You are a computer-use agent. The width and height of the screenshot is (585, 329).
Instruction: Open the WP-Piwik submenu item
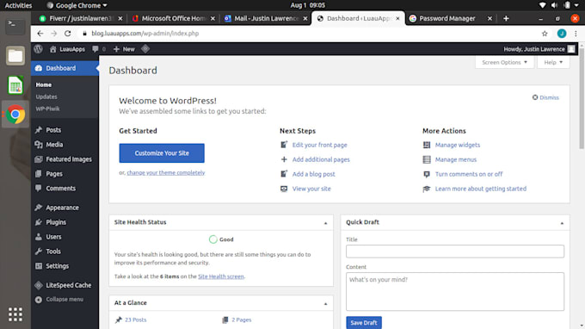click(47, 109)
